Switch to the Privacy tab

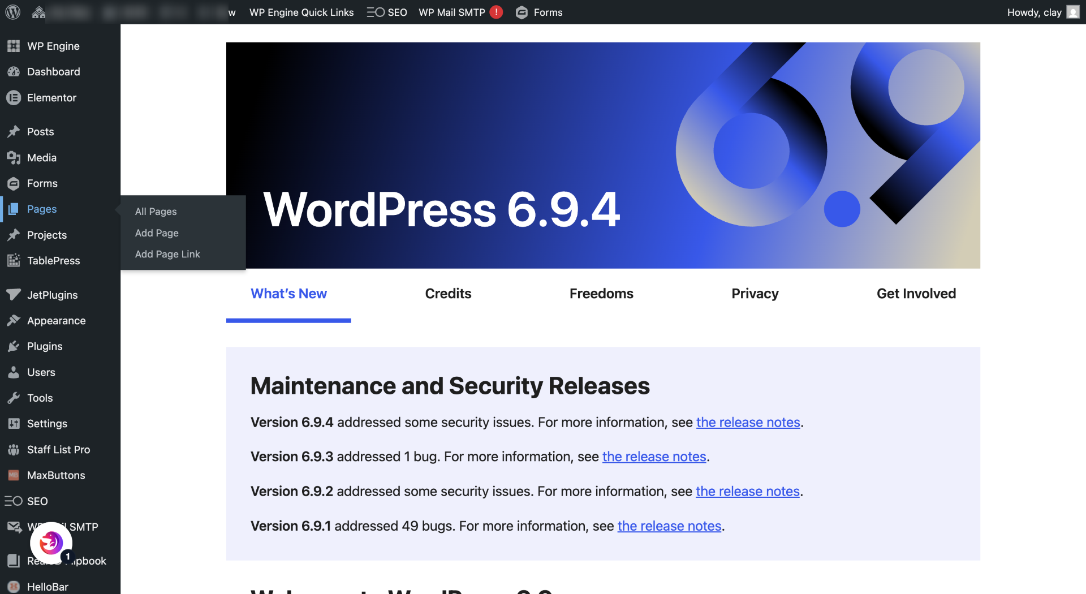point(755,294)
